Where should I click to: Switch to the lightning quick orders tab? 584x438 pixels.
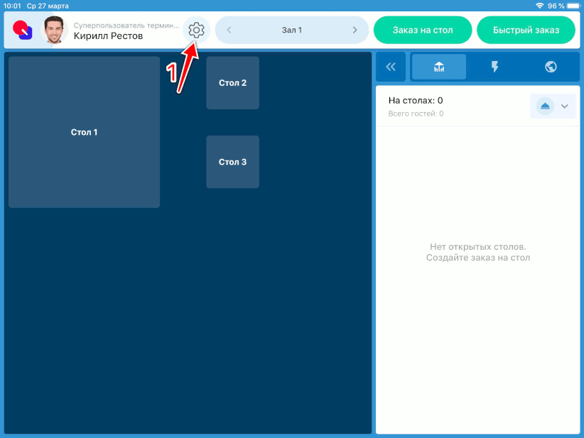(494, 67)
